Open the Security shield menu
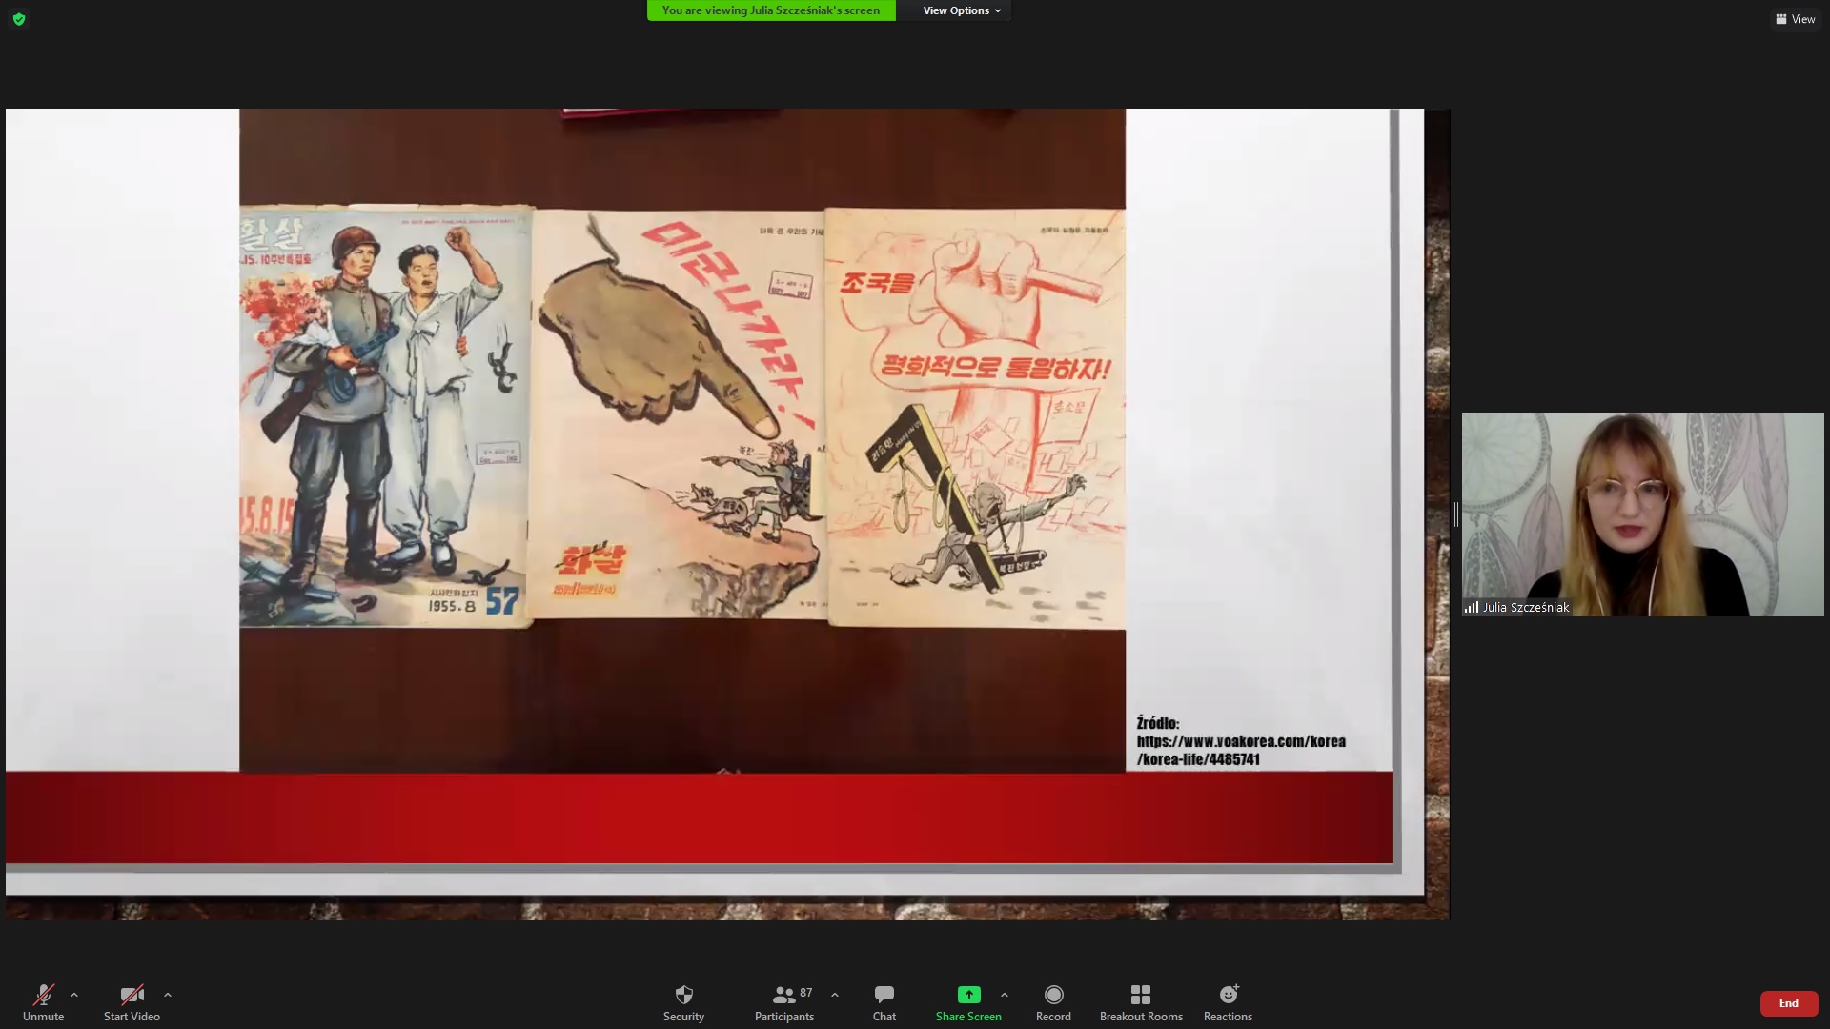 click(x=683, y=1002)
